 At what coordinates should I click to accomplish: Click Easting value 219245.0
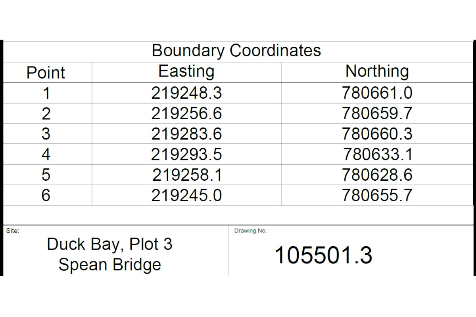click(186, 196)
